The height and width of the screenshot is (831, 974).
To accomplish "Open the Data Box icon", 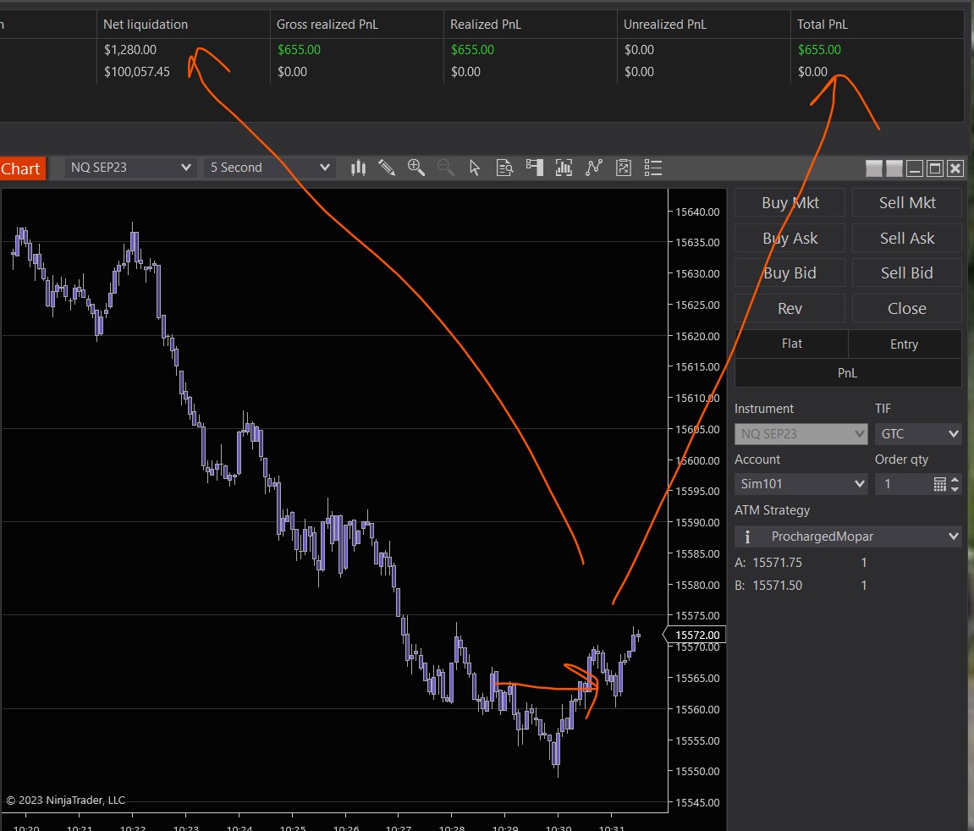I will pyautogui.click(x=505, y=168).
